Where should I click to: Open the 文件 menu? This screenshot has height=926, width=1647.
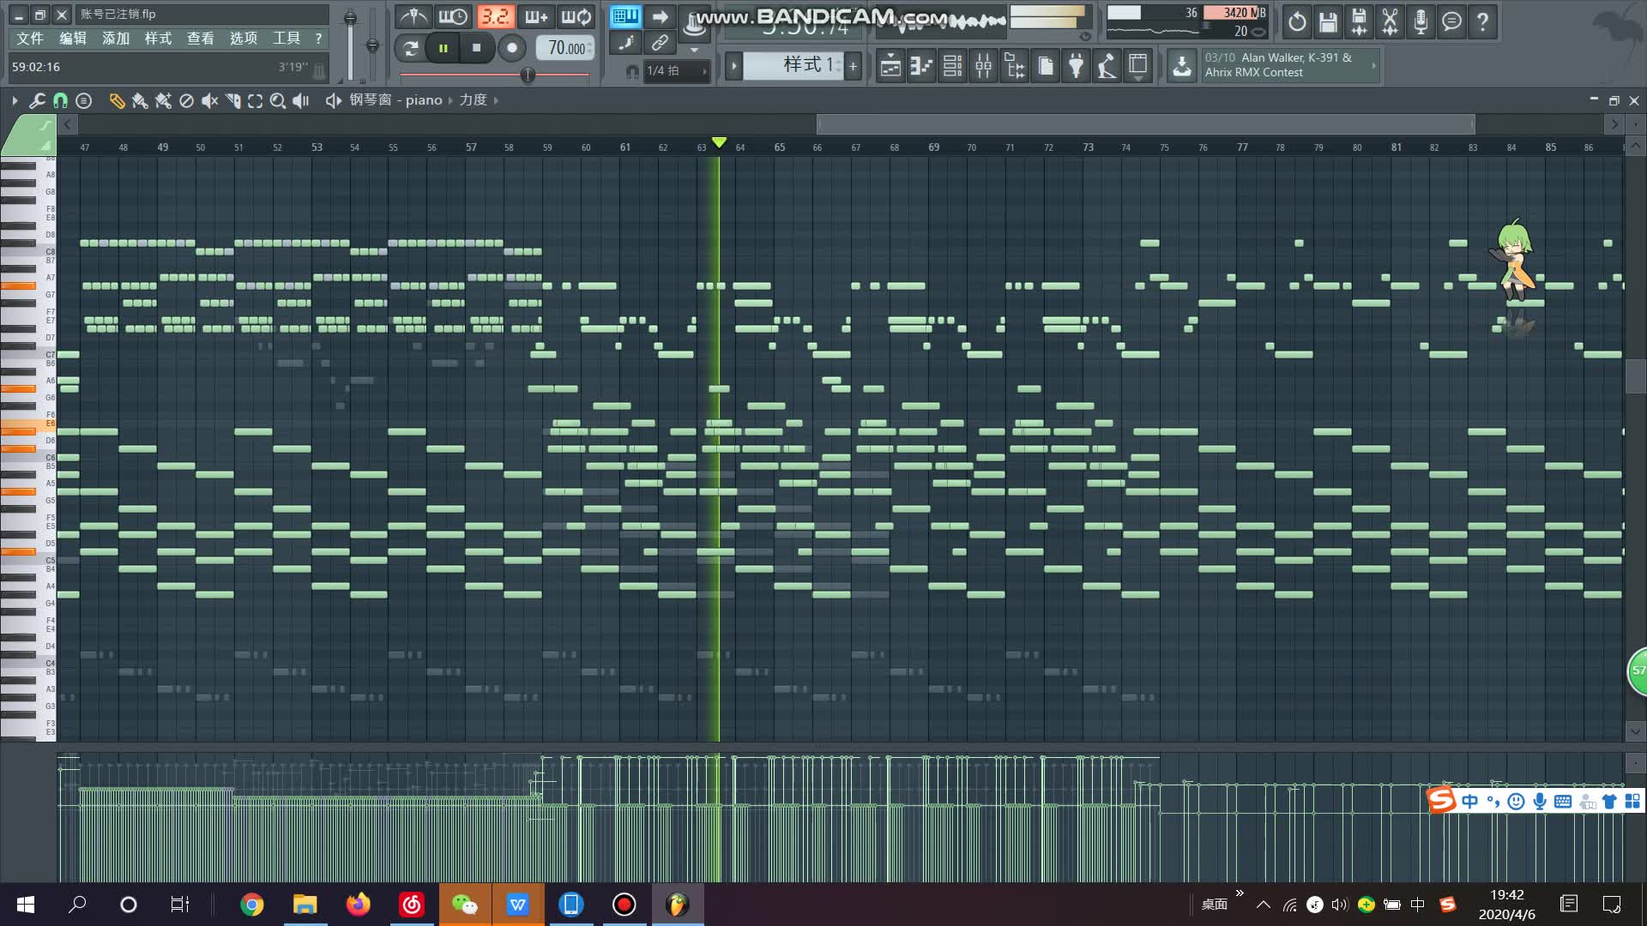pyautogui.click(x=30, y=39)
